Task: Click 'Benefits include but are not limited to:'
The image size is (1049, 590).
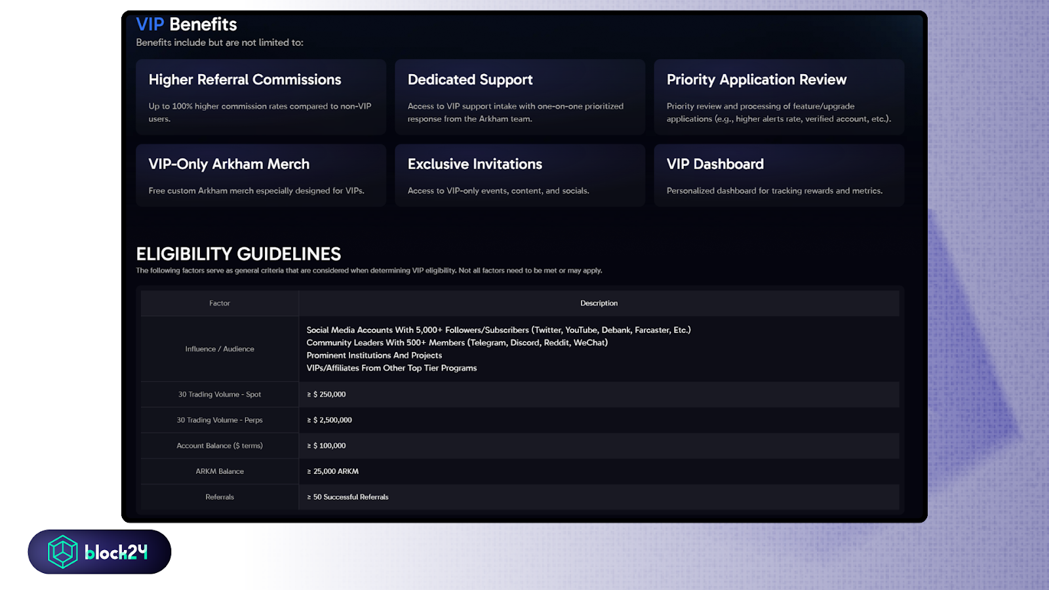Action: (220, 43)
